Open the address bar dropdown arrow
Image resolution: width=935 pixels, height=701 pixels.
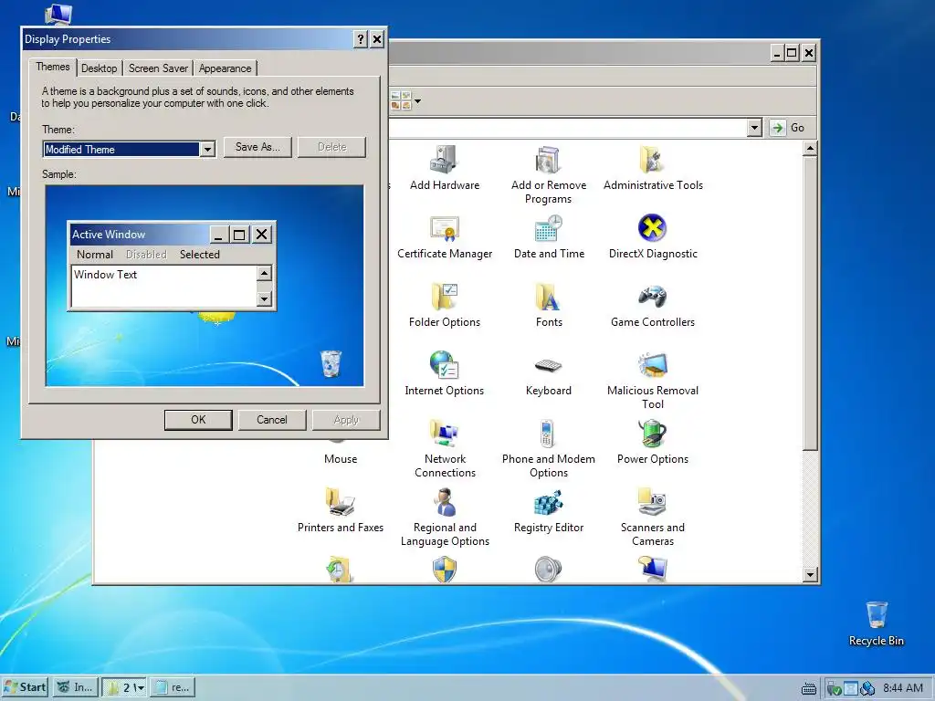tap(754, 128)
